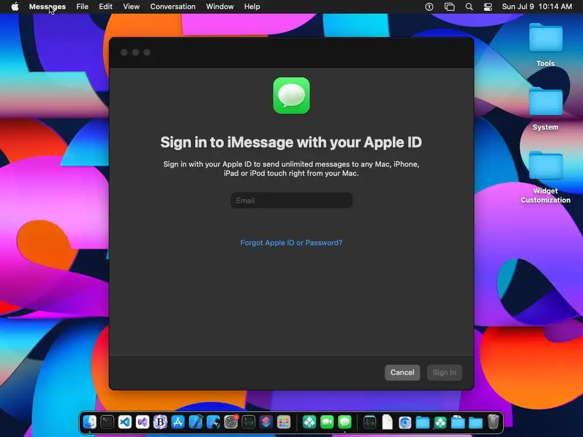
Task: Open the Messages application menu
Action: (47, 7)
